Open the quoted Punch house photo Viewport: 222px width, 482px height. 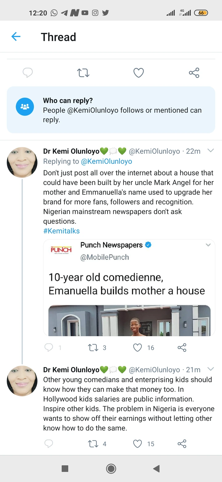[129, 320]
